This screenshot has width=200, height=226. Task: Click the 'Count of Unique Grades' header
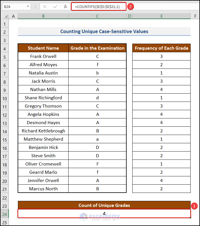104,205
